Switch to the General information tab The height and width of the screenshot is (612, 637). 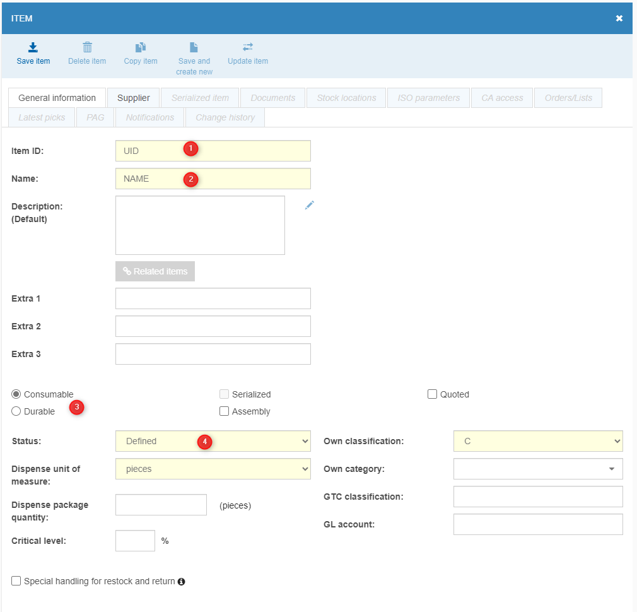click(x=57, y=98)
